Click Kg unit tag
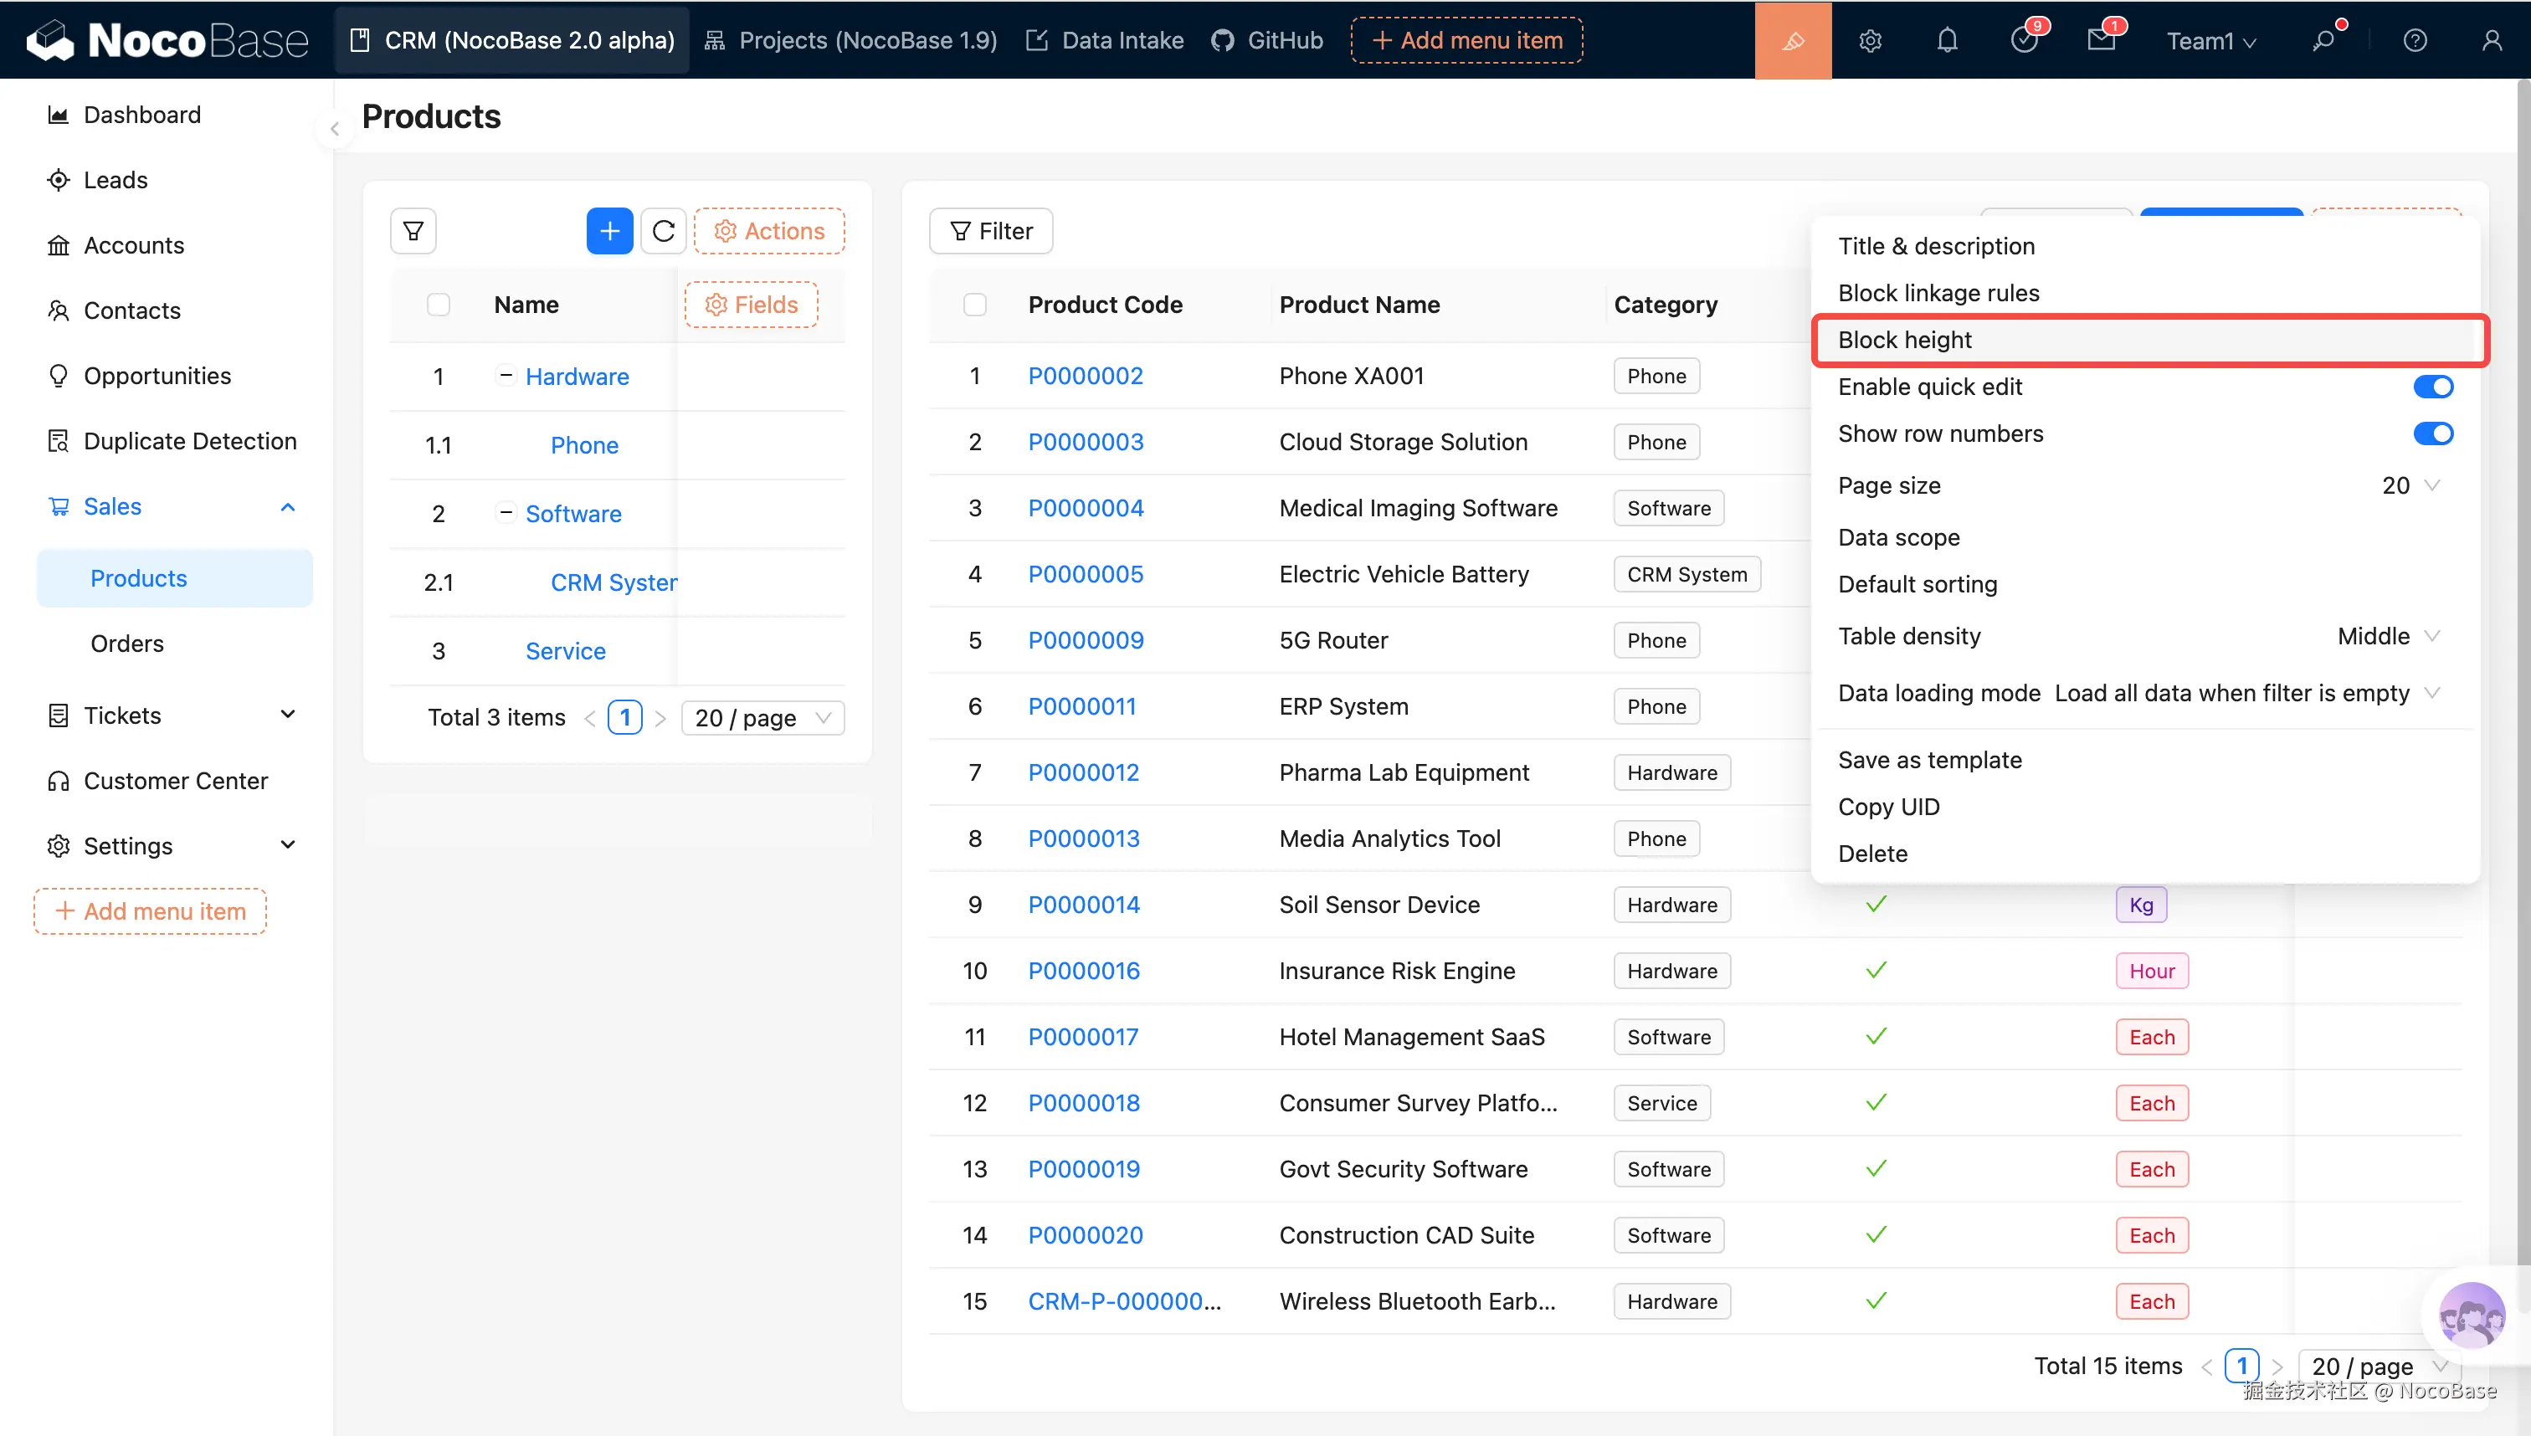Viewport: 2531px width, 1436px height. [2140, 905]
